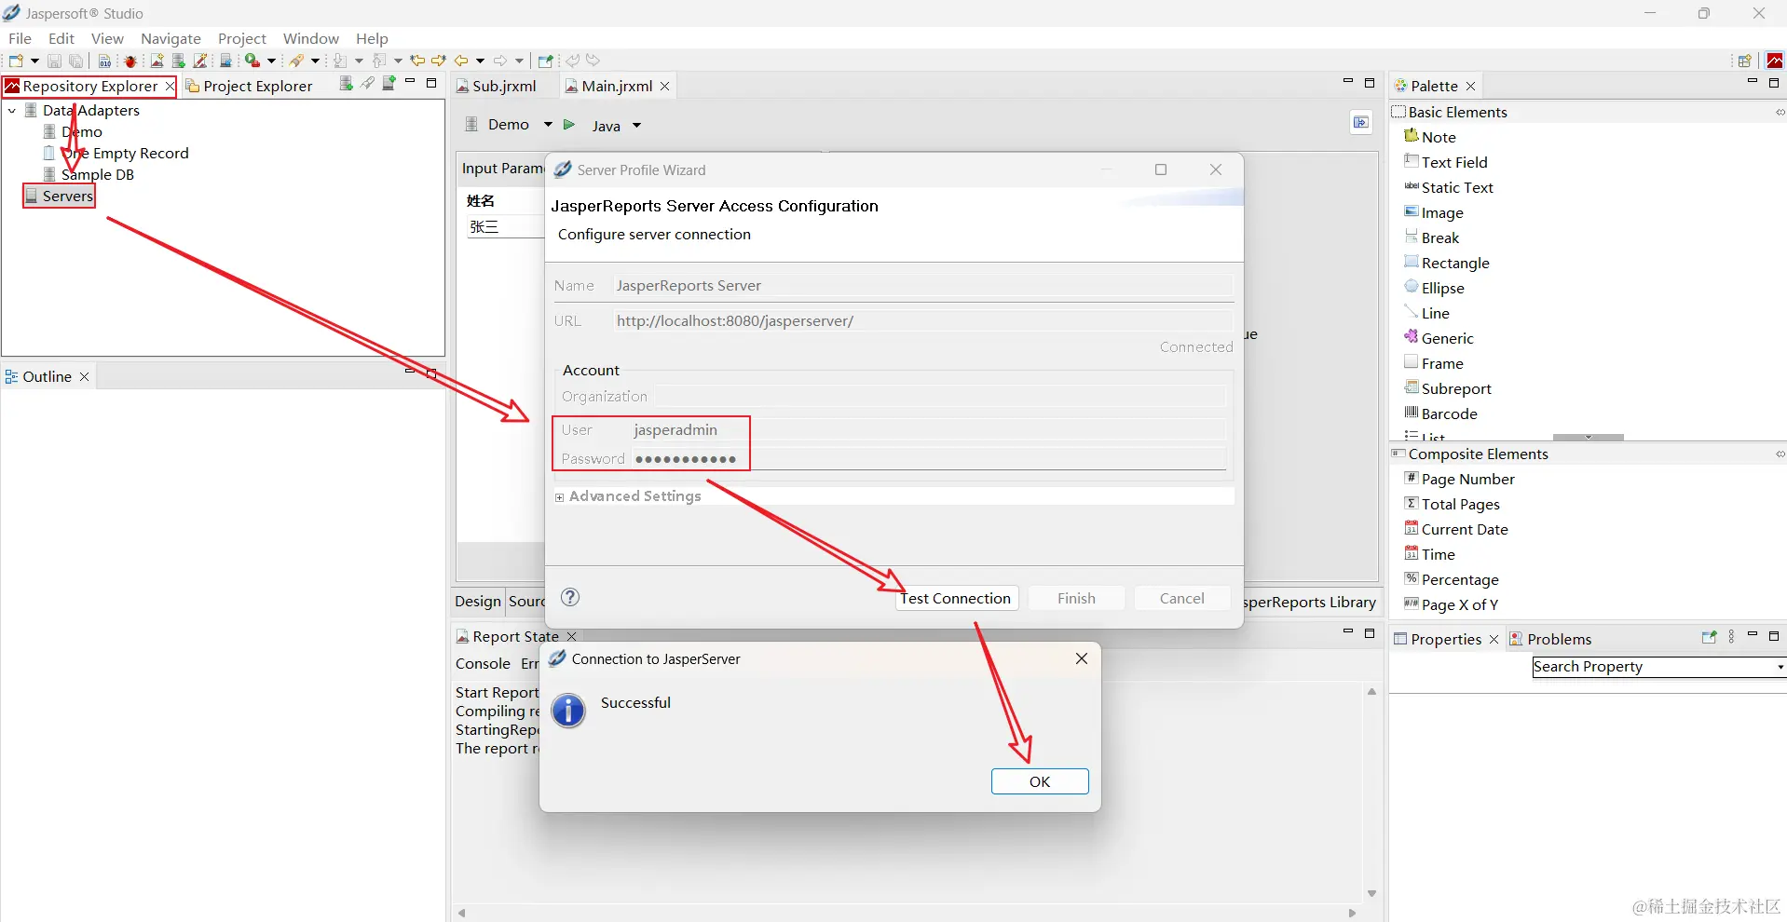Click the Save toolbar icon
Image resolution: width=1787 pixels, height=922 pixels.
(54, 61)
